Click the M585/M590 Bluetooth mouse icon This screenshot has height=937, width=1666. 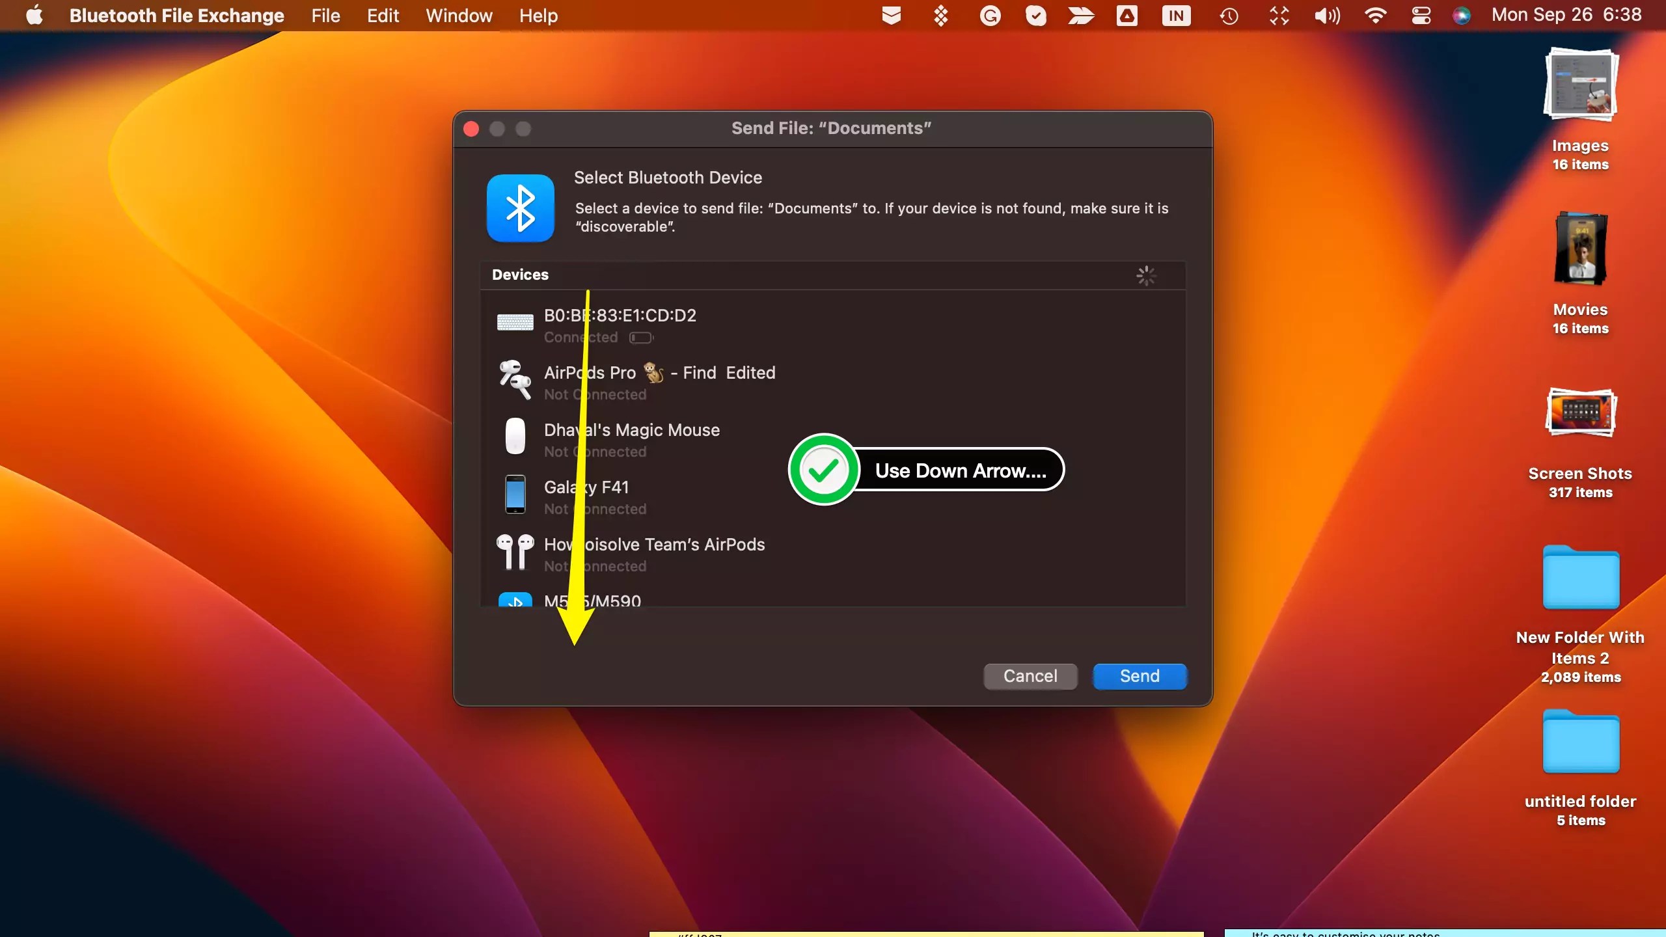point(514,602)
